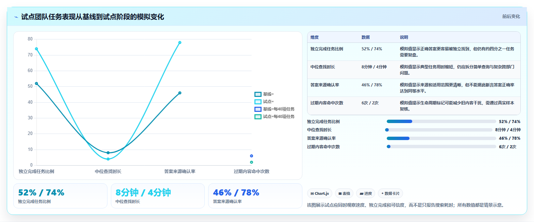The width and height of the screenshot is (534, 222).
Task: Toggle the 试点= legend swatch
Action: [258, 102]
